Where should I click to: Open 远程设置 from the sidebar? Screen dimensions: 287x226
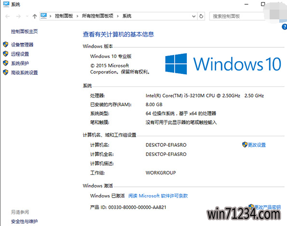(x=20, y=54)
